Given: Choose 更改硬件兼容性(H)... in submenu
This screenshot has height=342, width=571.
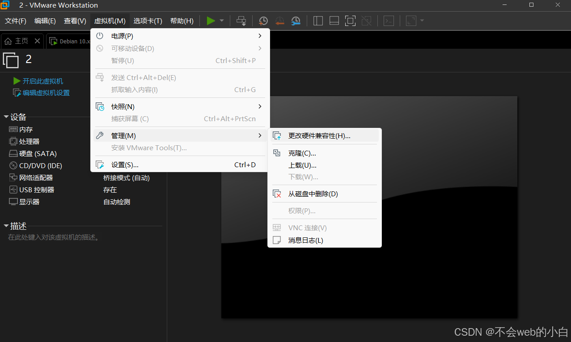Looking at the screenshot, I should [325, 136].
